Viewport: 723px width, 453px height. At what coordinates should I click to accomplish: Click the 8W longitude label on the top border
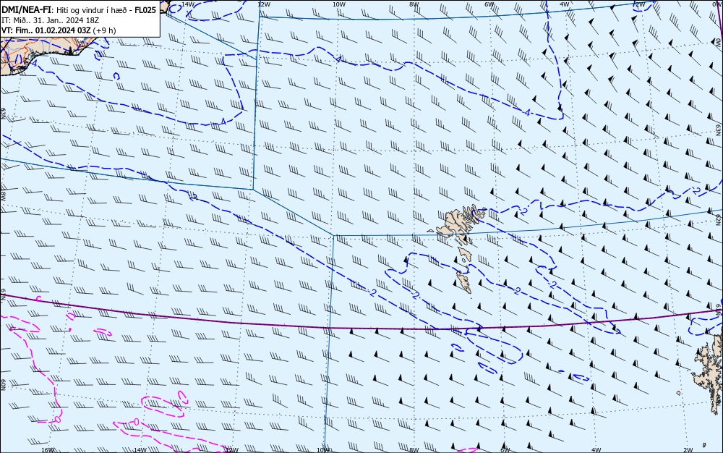[414, 4]
